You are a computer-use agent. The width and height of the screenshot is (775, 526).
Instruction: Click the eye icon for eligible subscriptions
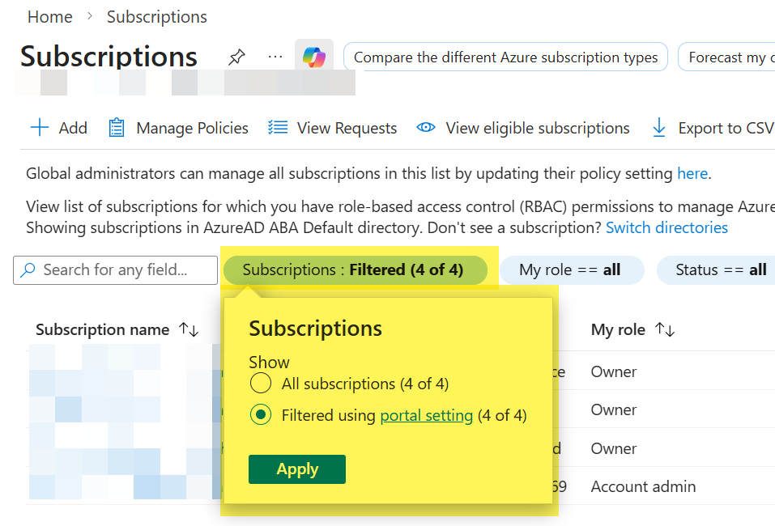[425, 127]
